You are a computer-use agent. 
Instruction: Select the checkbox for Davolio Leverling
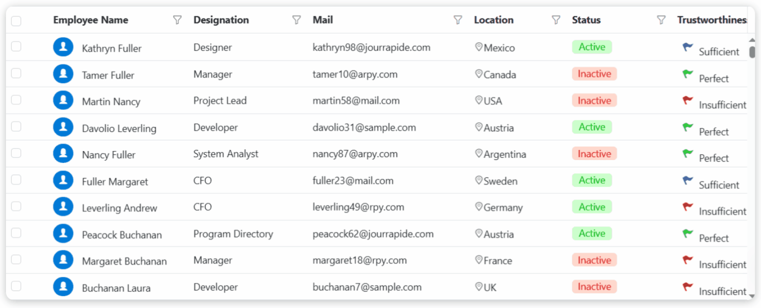click(x=16, y=126)
